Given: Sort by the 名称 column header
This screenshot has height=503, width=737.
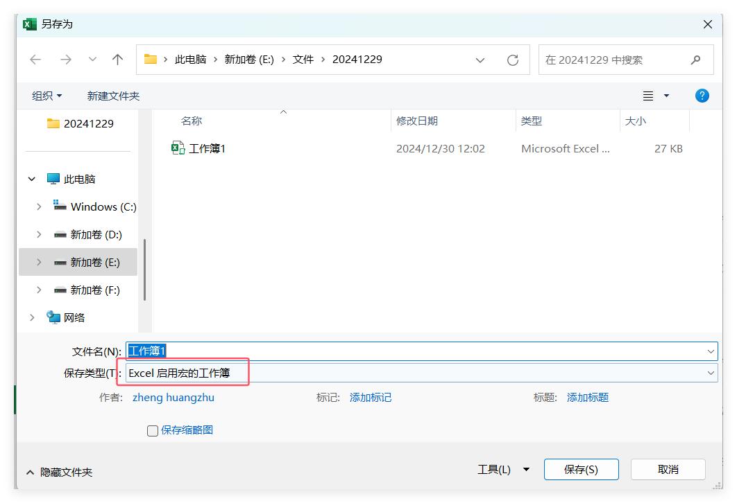Looking at the screenshot, I should coord(192,121).
